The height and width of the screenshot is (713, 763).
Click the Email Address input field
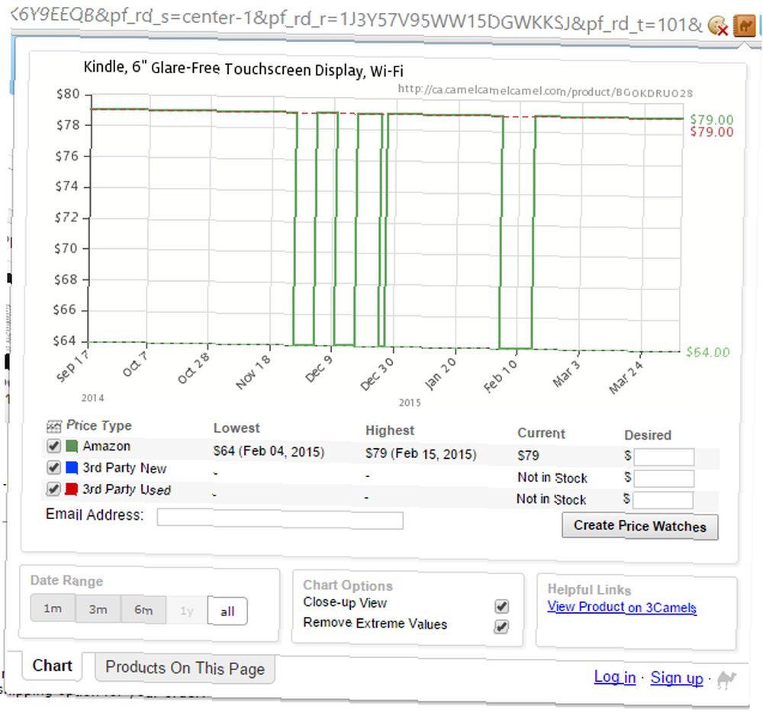[280, 519]
